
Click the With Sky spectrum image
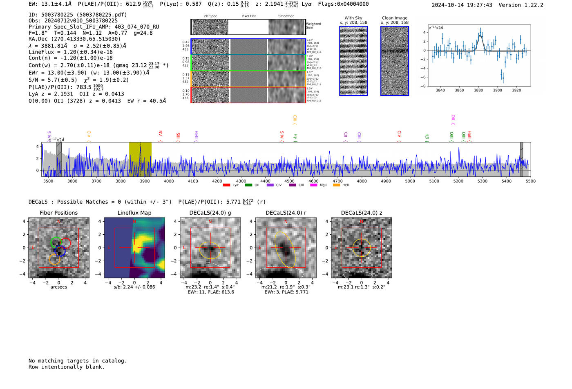point(353,61)
